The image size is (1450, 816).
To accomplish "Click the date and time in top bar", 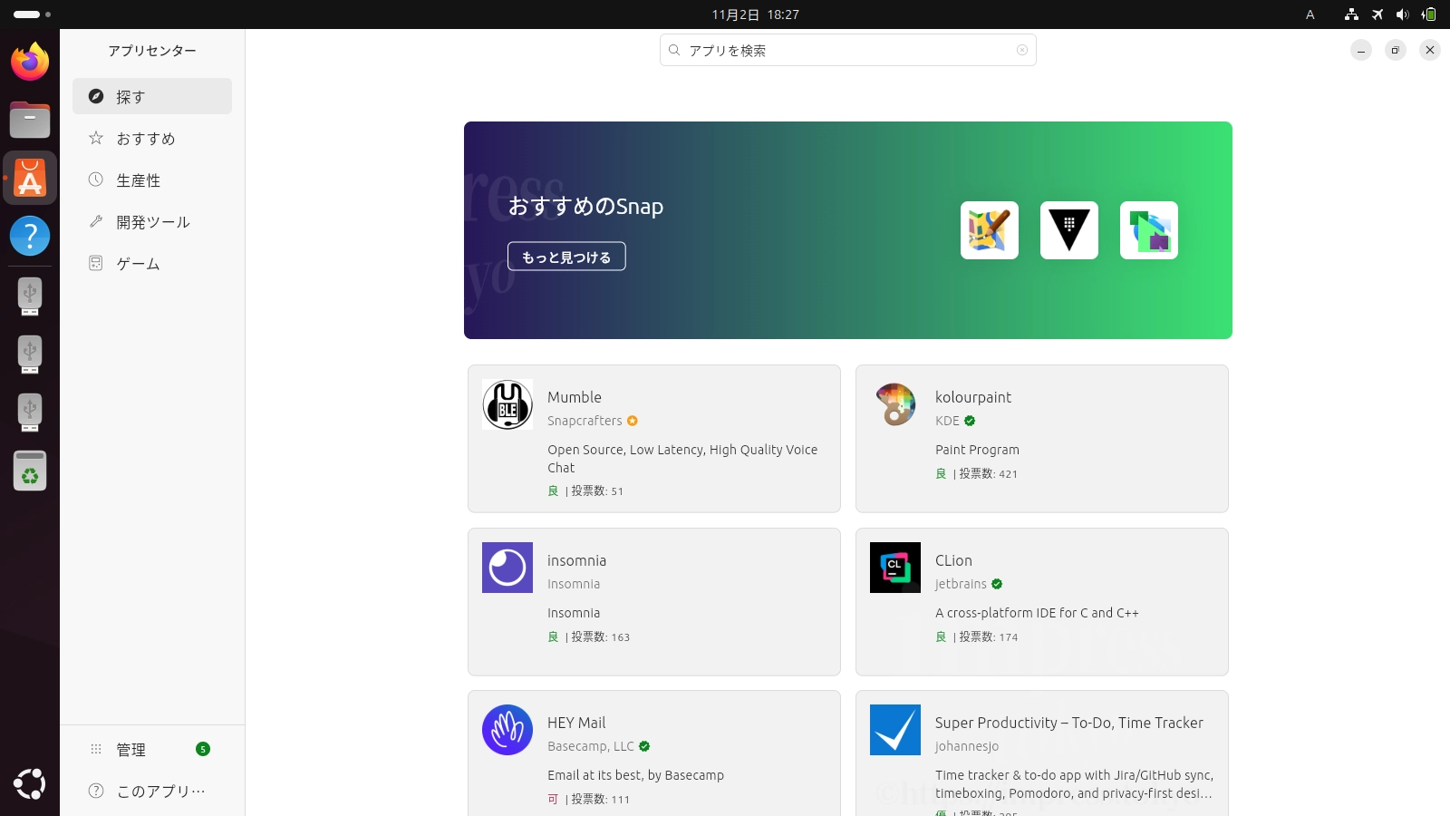I will click(x=755, y=15).
